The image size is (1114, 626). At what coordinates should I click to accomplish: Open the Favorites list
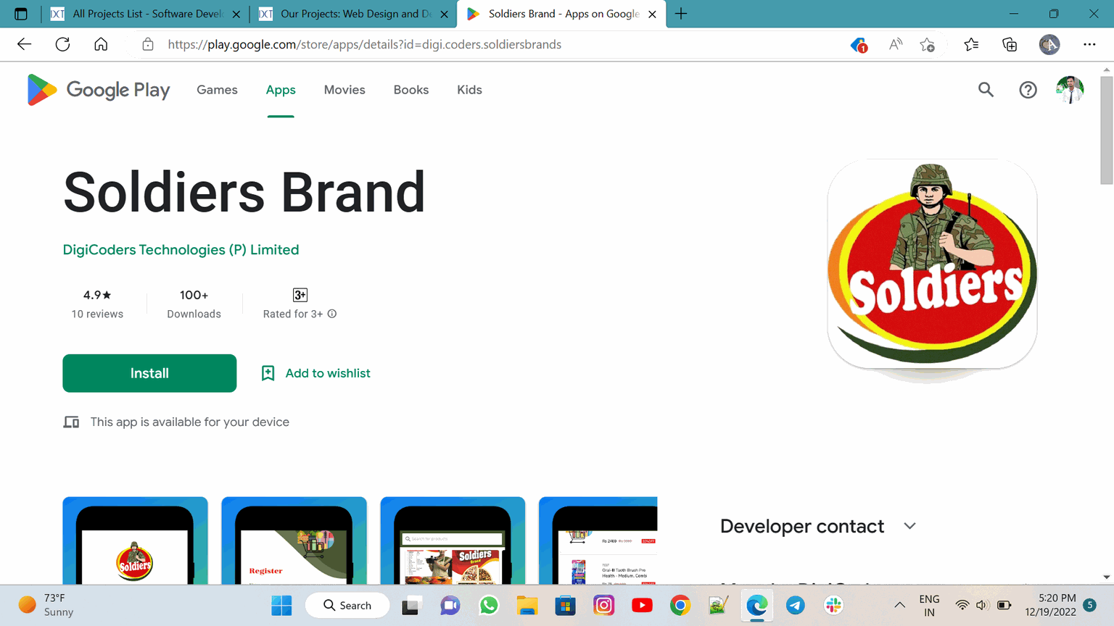pyautogui.click(x=971, y=44)
